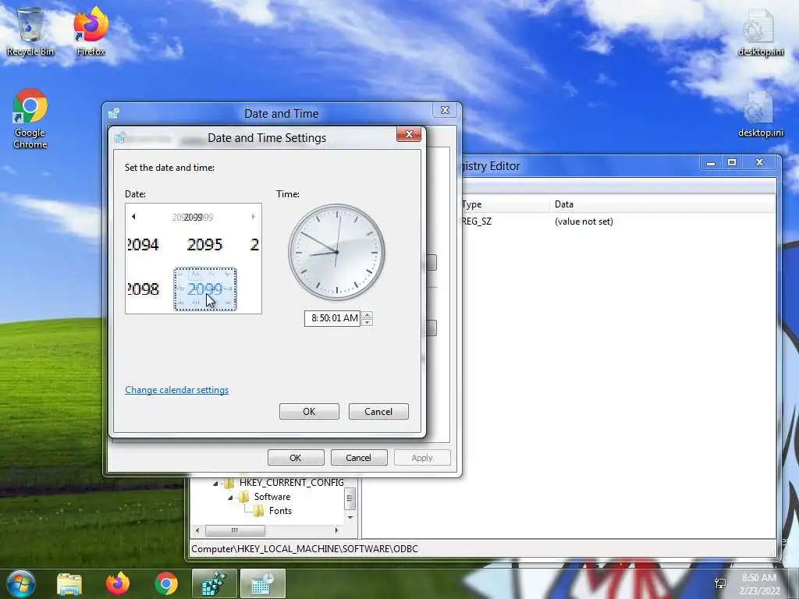The height and width of the screenshot is (599, 799).
Task: Select the HKEY_CURRENT_CONFIG tree item
Action: [292, 482]
